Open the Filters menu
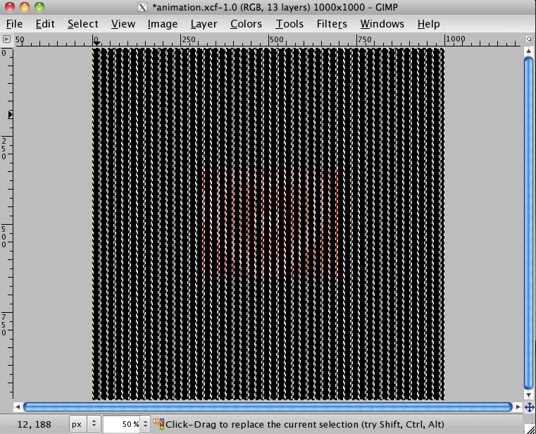Viewport: 536px width, 434px height. tap(332, 24)
